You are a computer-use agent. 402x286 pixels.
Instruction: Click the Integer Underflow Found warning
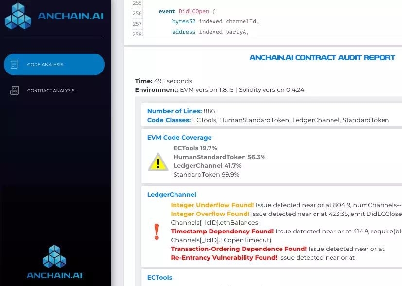(212, 205)
